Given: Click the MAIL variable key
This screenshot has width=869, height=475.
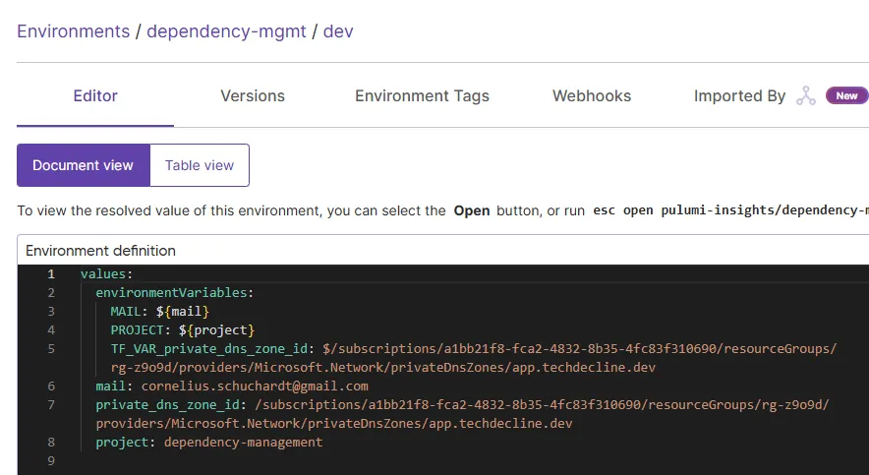Looking at the screenshot, I should point(126,311).
